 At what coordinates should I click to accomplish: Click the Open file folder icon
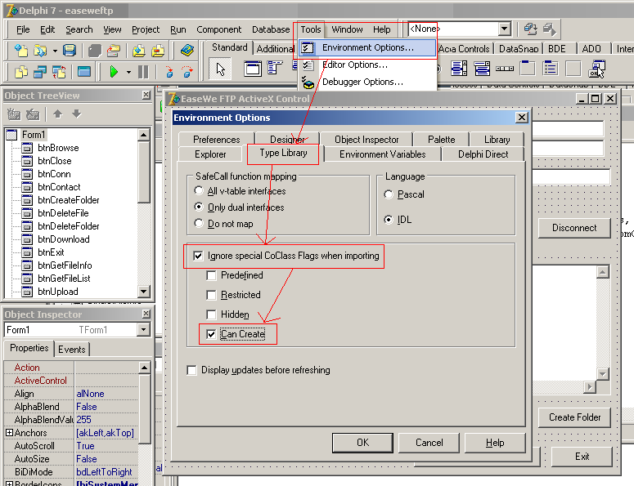point(40,51)
